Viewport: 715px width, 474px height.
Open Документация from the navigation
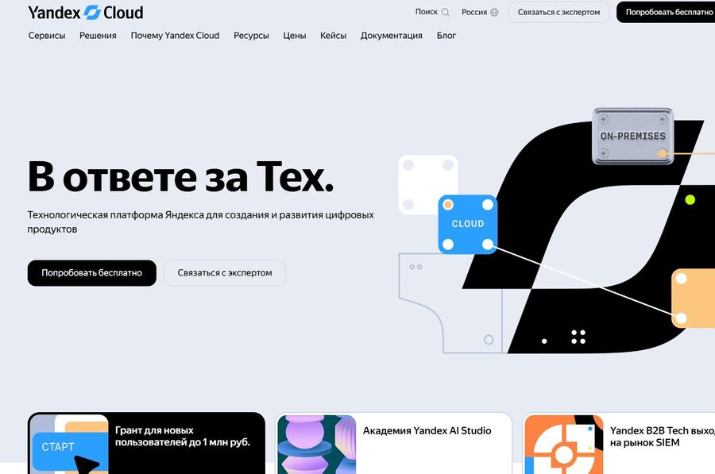coord(391,36)
